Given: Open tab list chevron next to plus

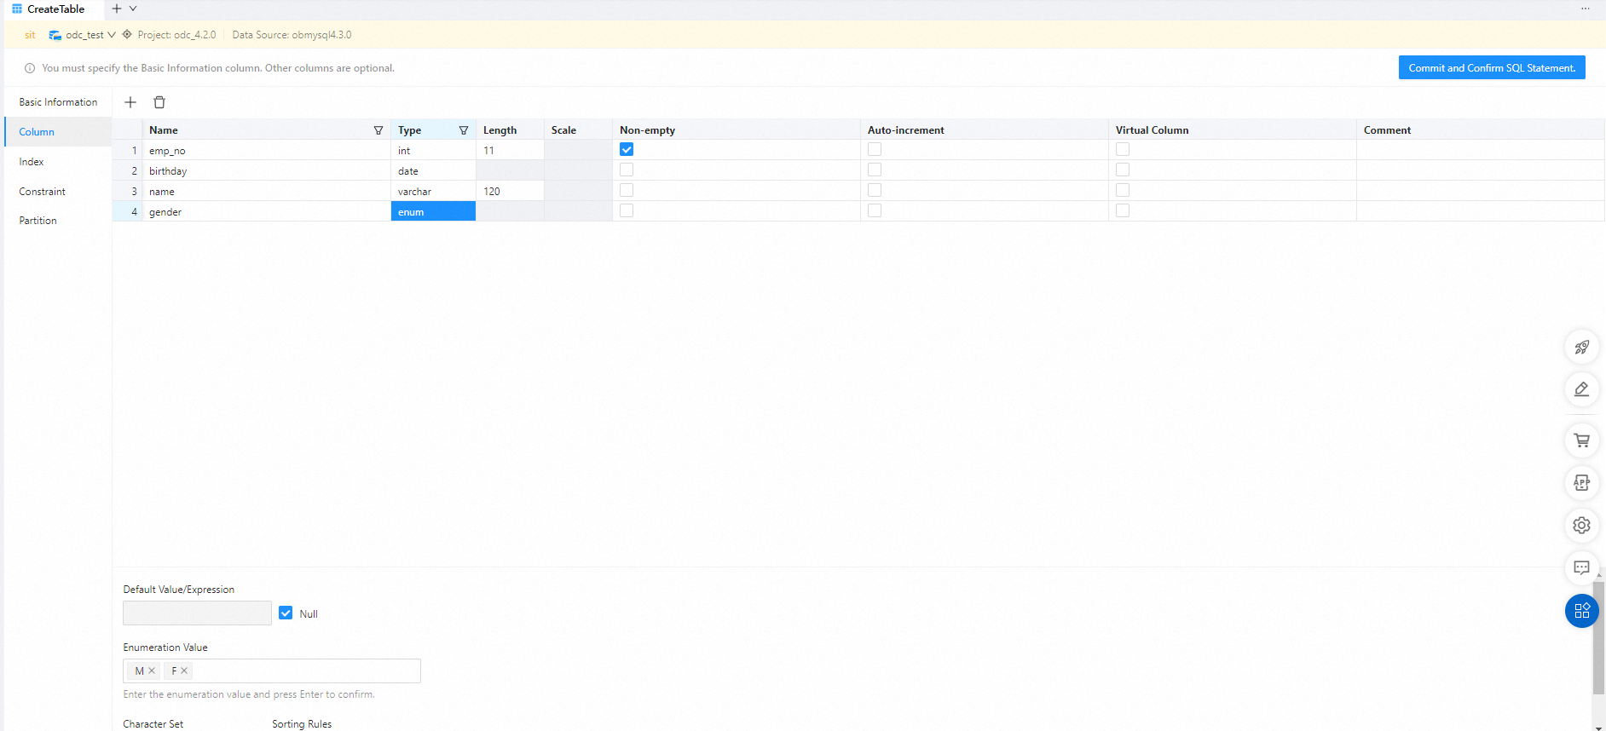Looking at the screenshot, I should [133, 9].
